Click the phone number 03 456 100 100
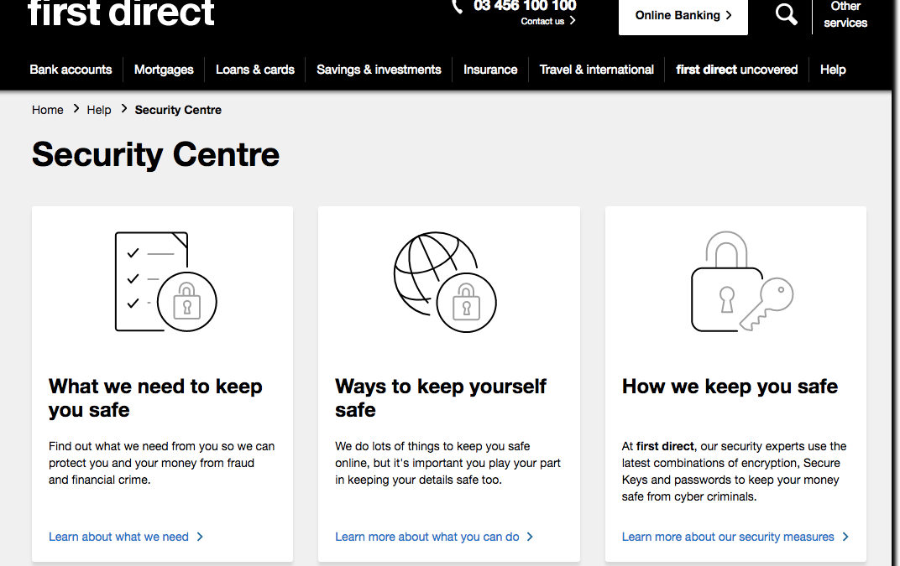This screenshot has width=900, height=566. (x=525, y=6)
